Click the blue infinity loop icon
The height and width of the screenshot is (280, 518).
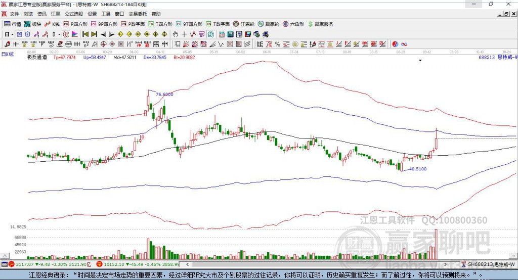click(x=404, y=44)
